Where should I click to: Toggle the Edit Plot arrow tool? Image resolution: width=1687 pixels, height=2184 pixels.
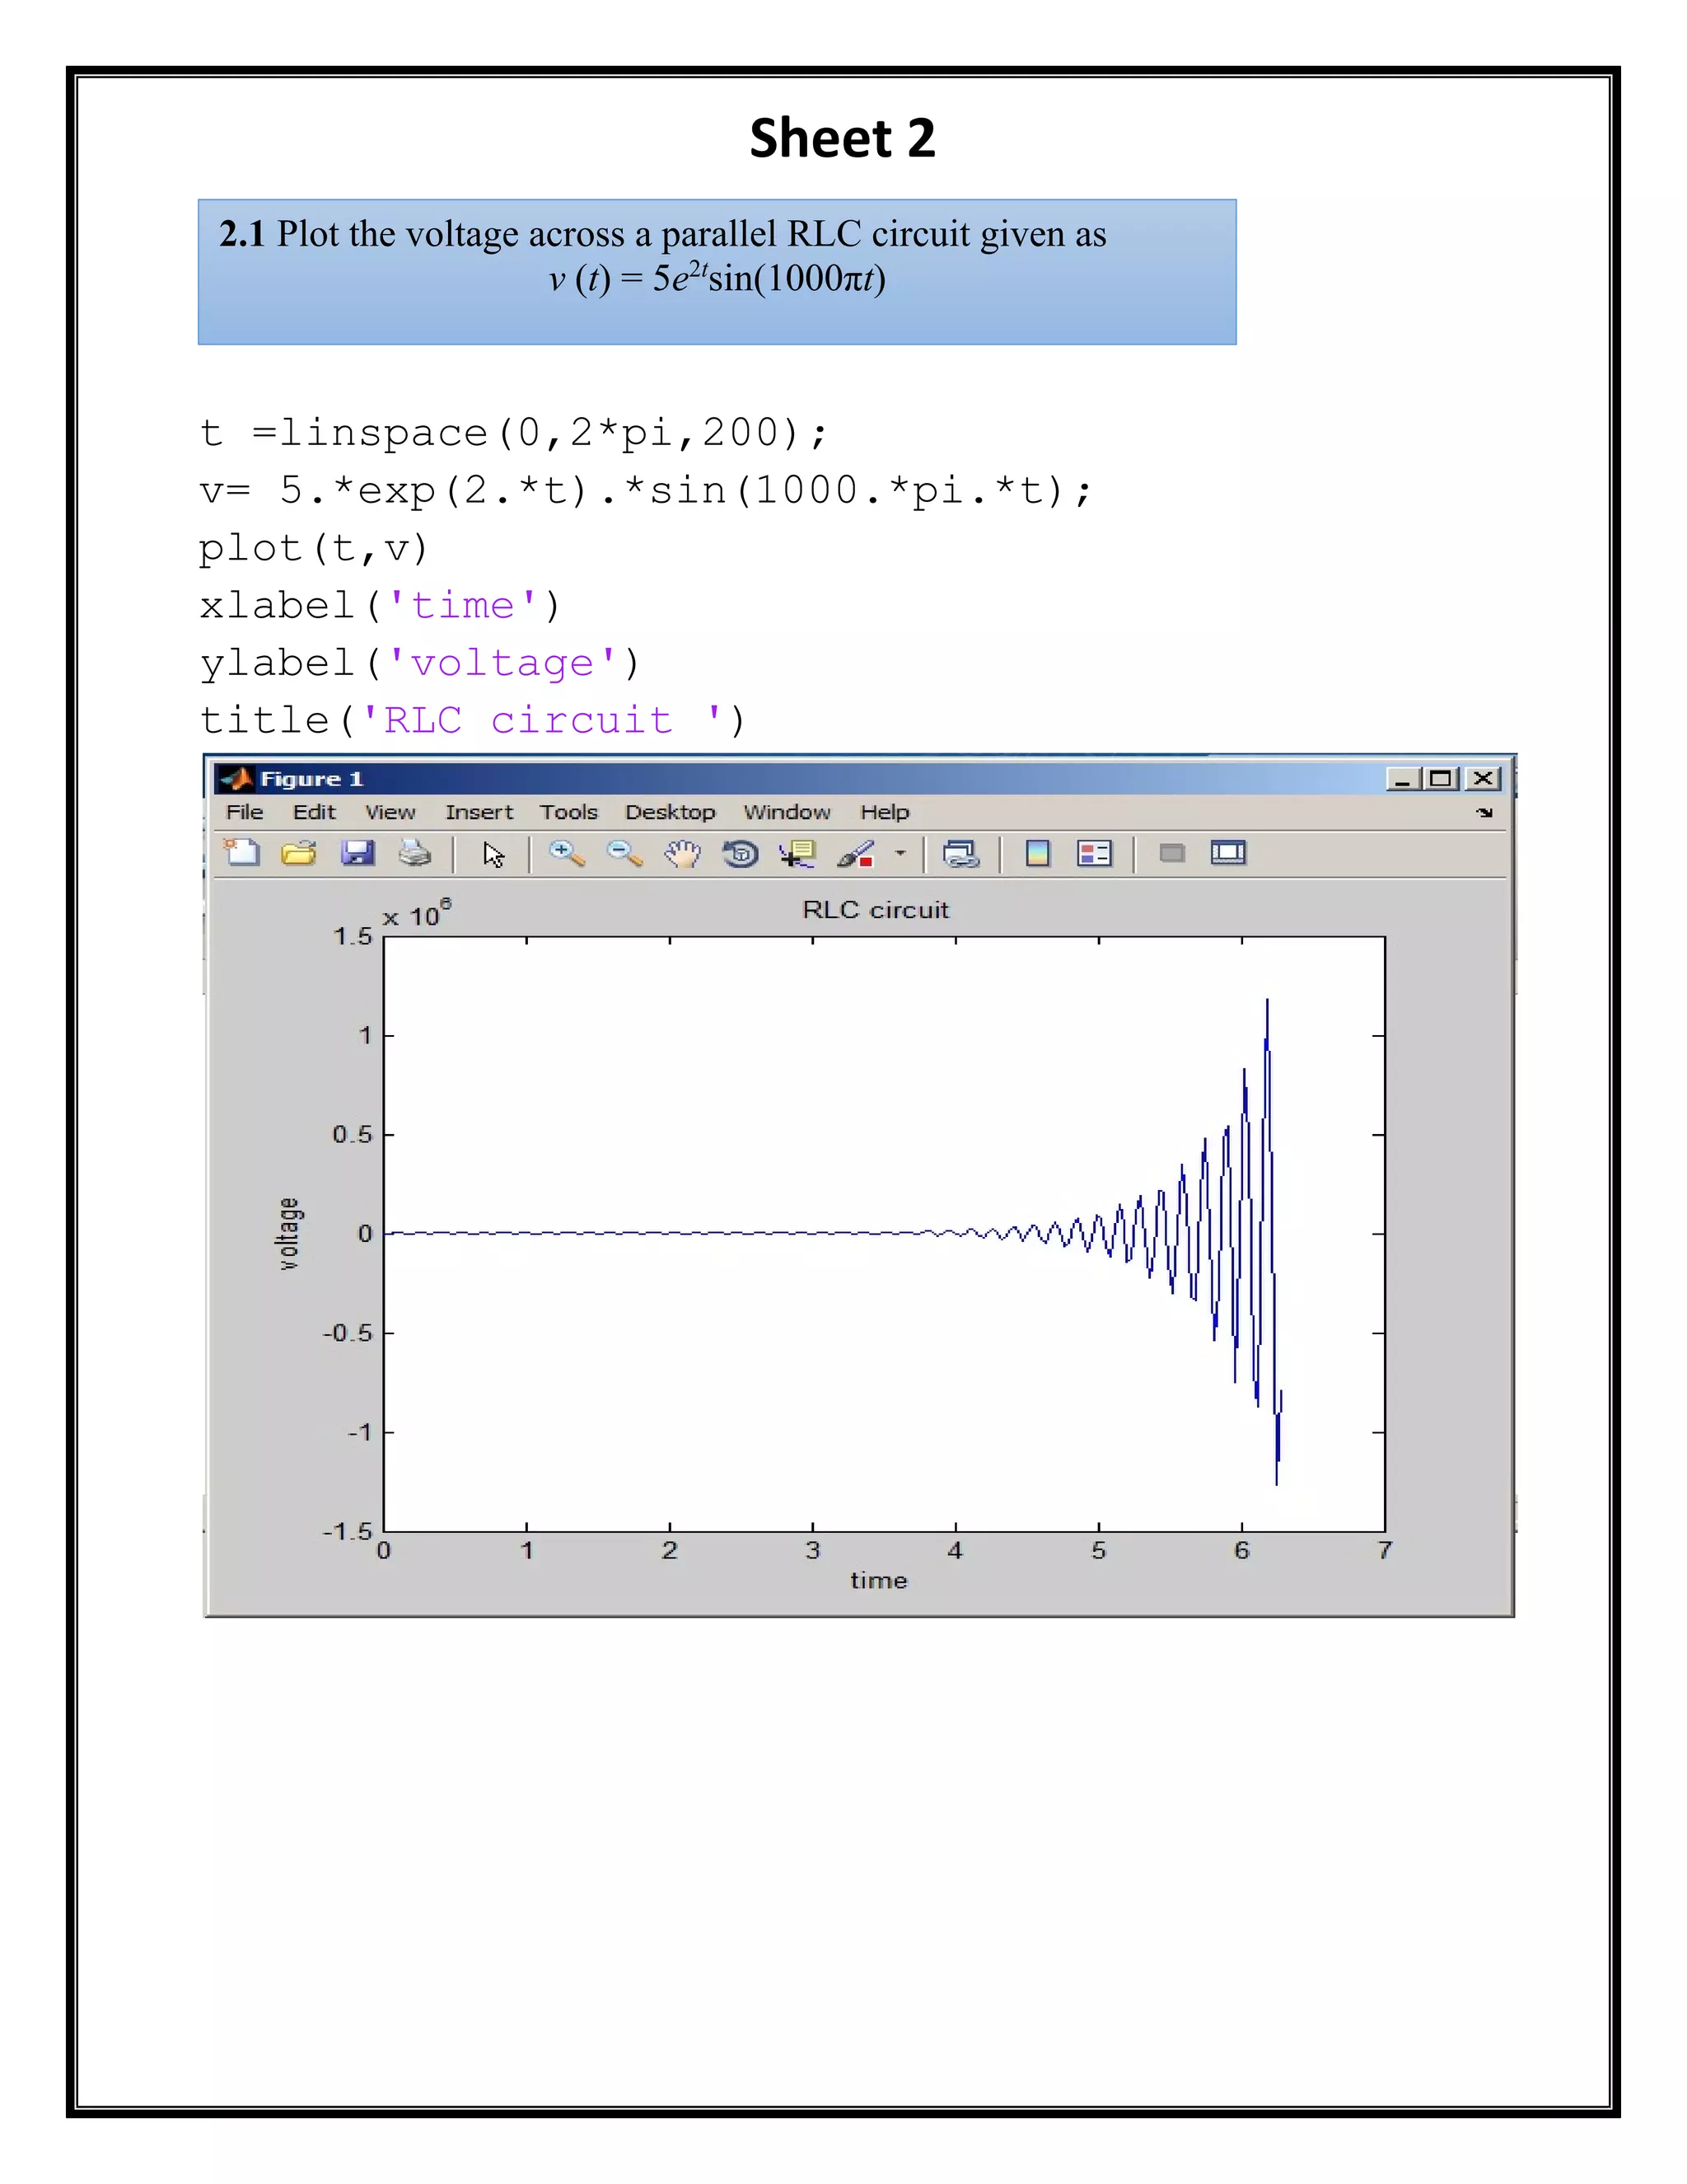click(x=493, y=854)
